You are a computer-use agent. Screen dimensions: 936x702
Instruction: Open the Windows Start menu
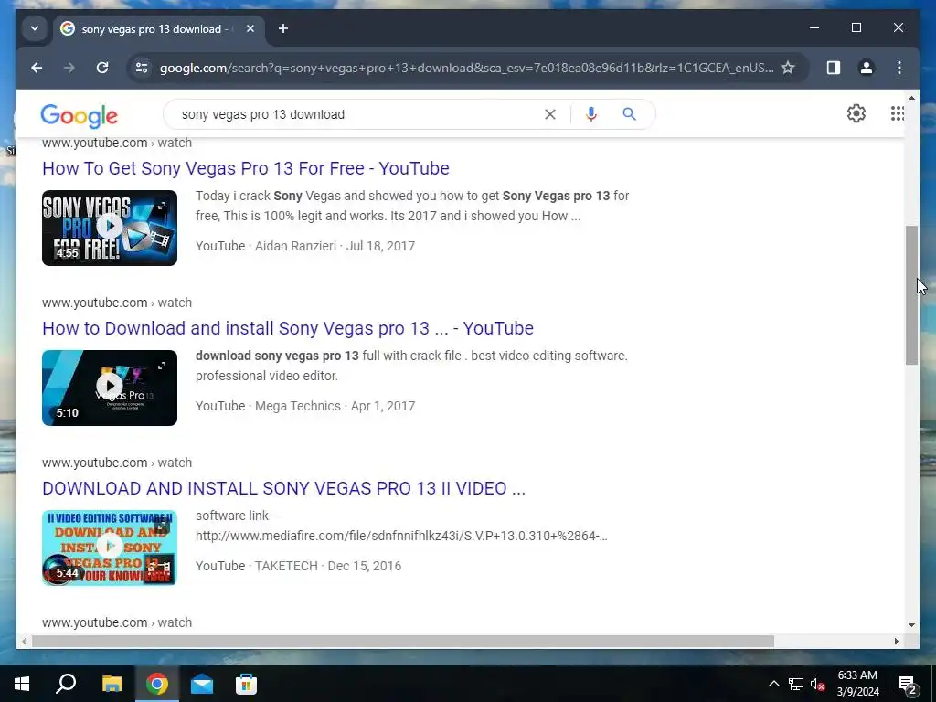(x=22, y=684)
